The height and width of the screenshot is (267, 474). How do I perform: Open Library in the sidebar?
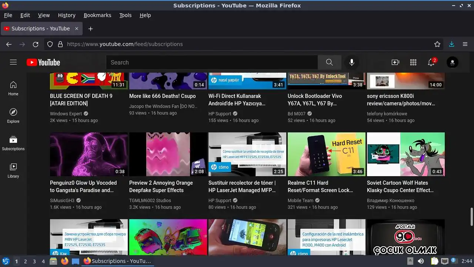[13, 171]
